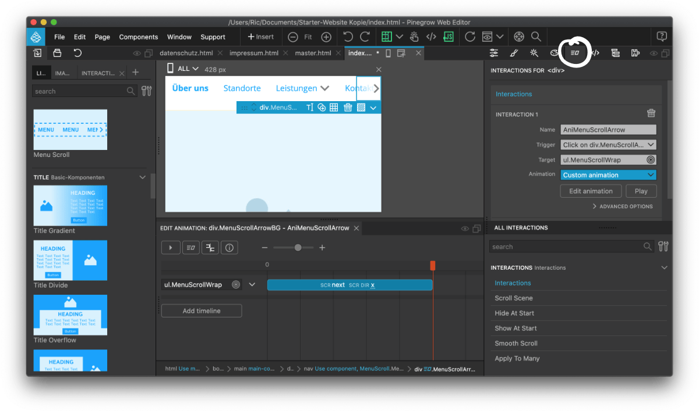Redo the action in main toolbar
This screenshot has height=411, width=699.
[365, 37]
